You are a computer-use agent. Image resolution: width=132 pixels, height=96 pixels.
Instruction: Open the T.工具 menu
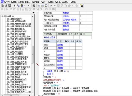point(58,2)
